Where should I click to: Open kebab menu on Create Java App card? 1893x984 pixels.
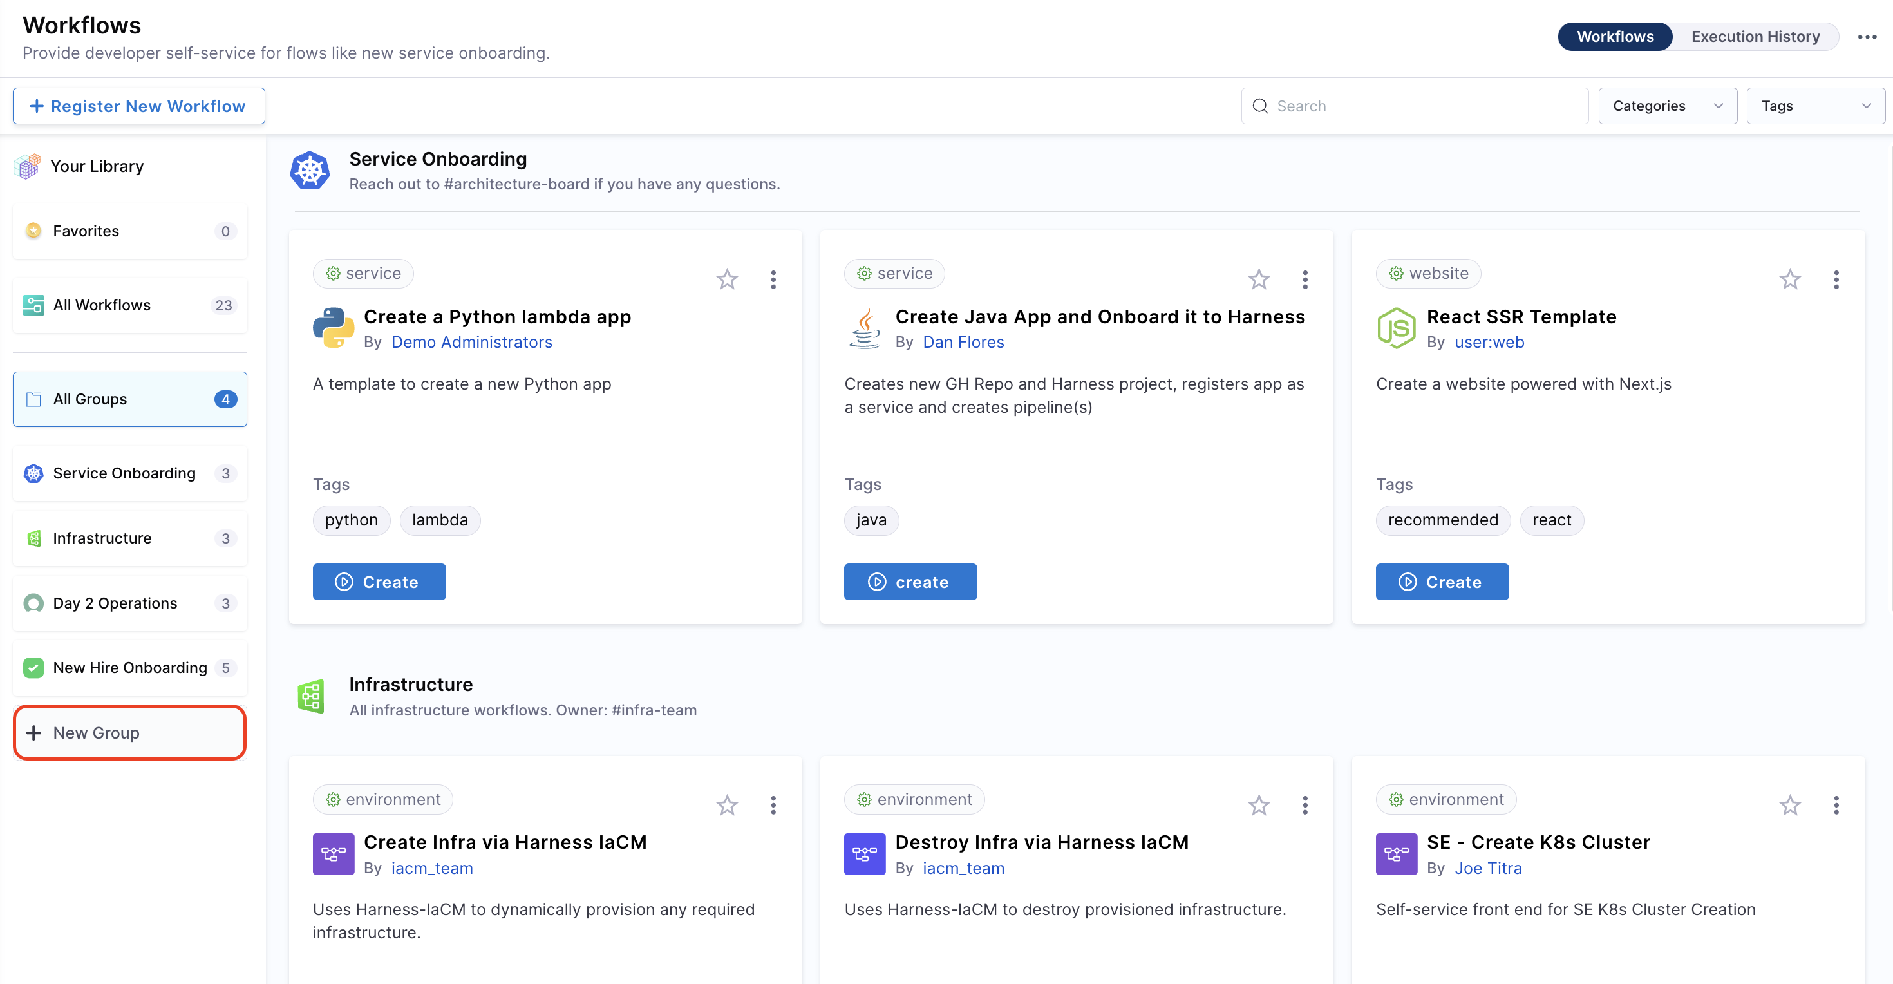coord(1304,279)
